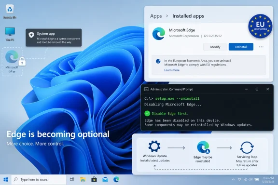This screenshot has width=278, height=185.
Task: Click the EU Compliance badge
Action: pos(260,26)
